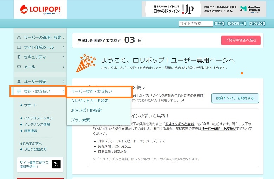
Task: Click the 検索 button
Action: click(x=219, y=24)
